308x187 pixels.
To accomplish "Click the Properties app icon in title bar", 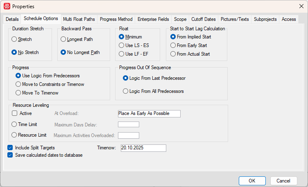I will (x=7, y=6).
